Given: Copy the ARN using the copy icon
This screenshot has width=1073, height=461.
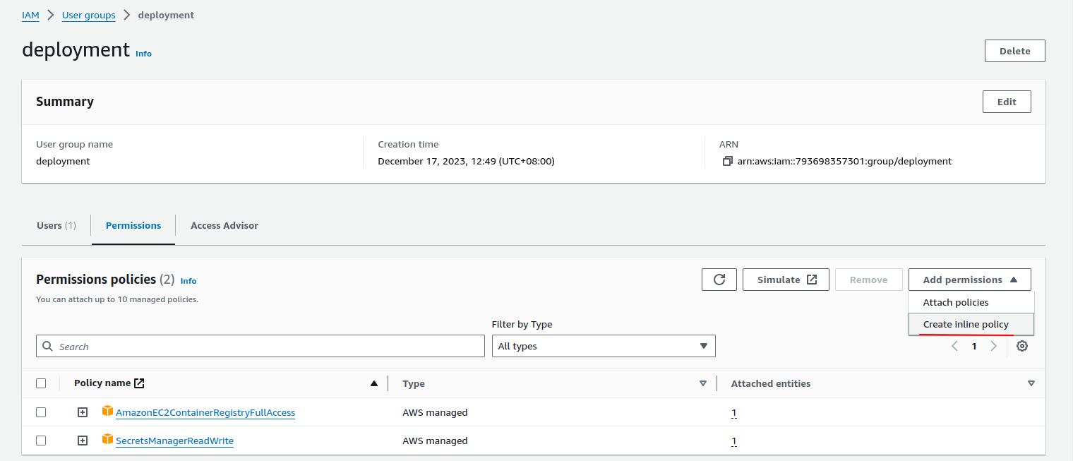Looking at the screenshot, I should tap(728, 161).
